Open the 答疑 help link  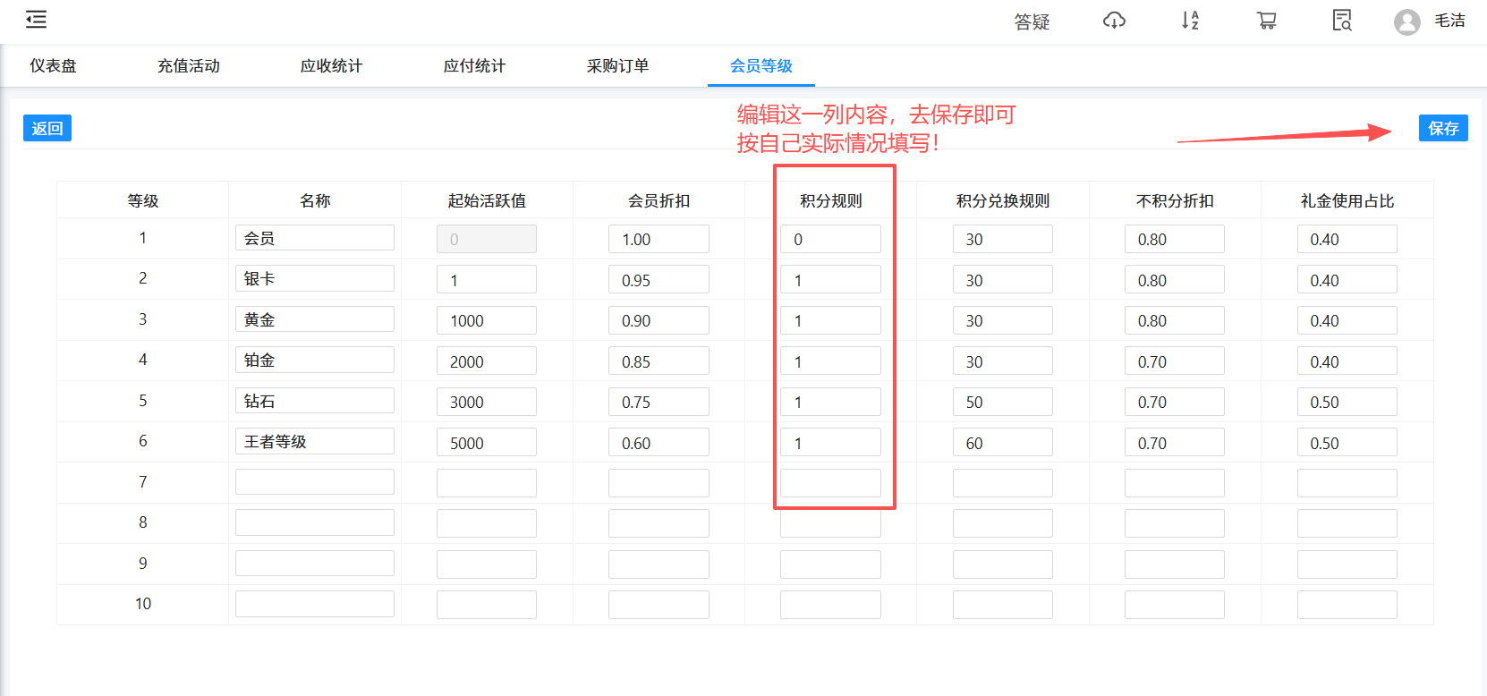click(1032, 21)
